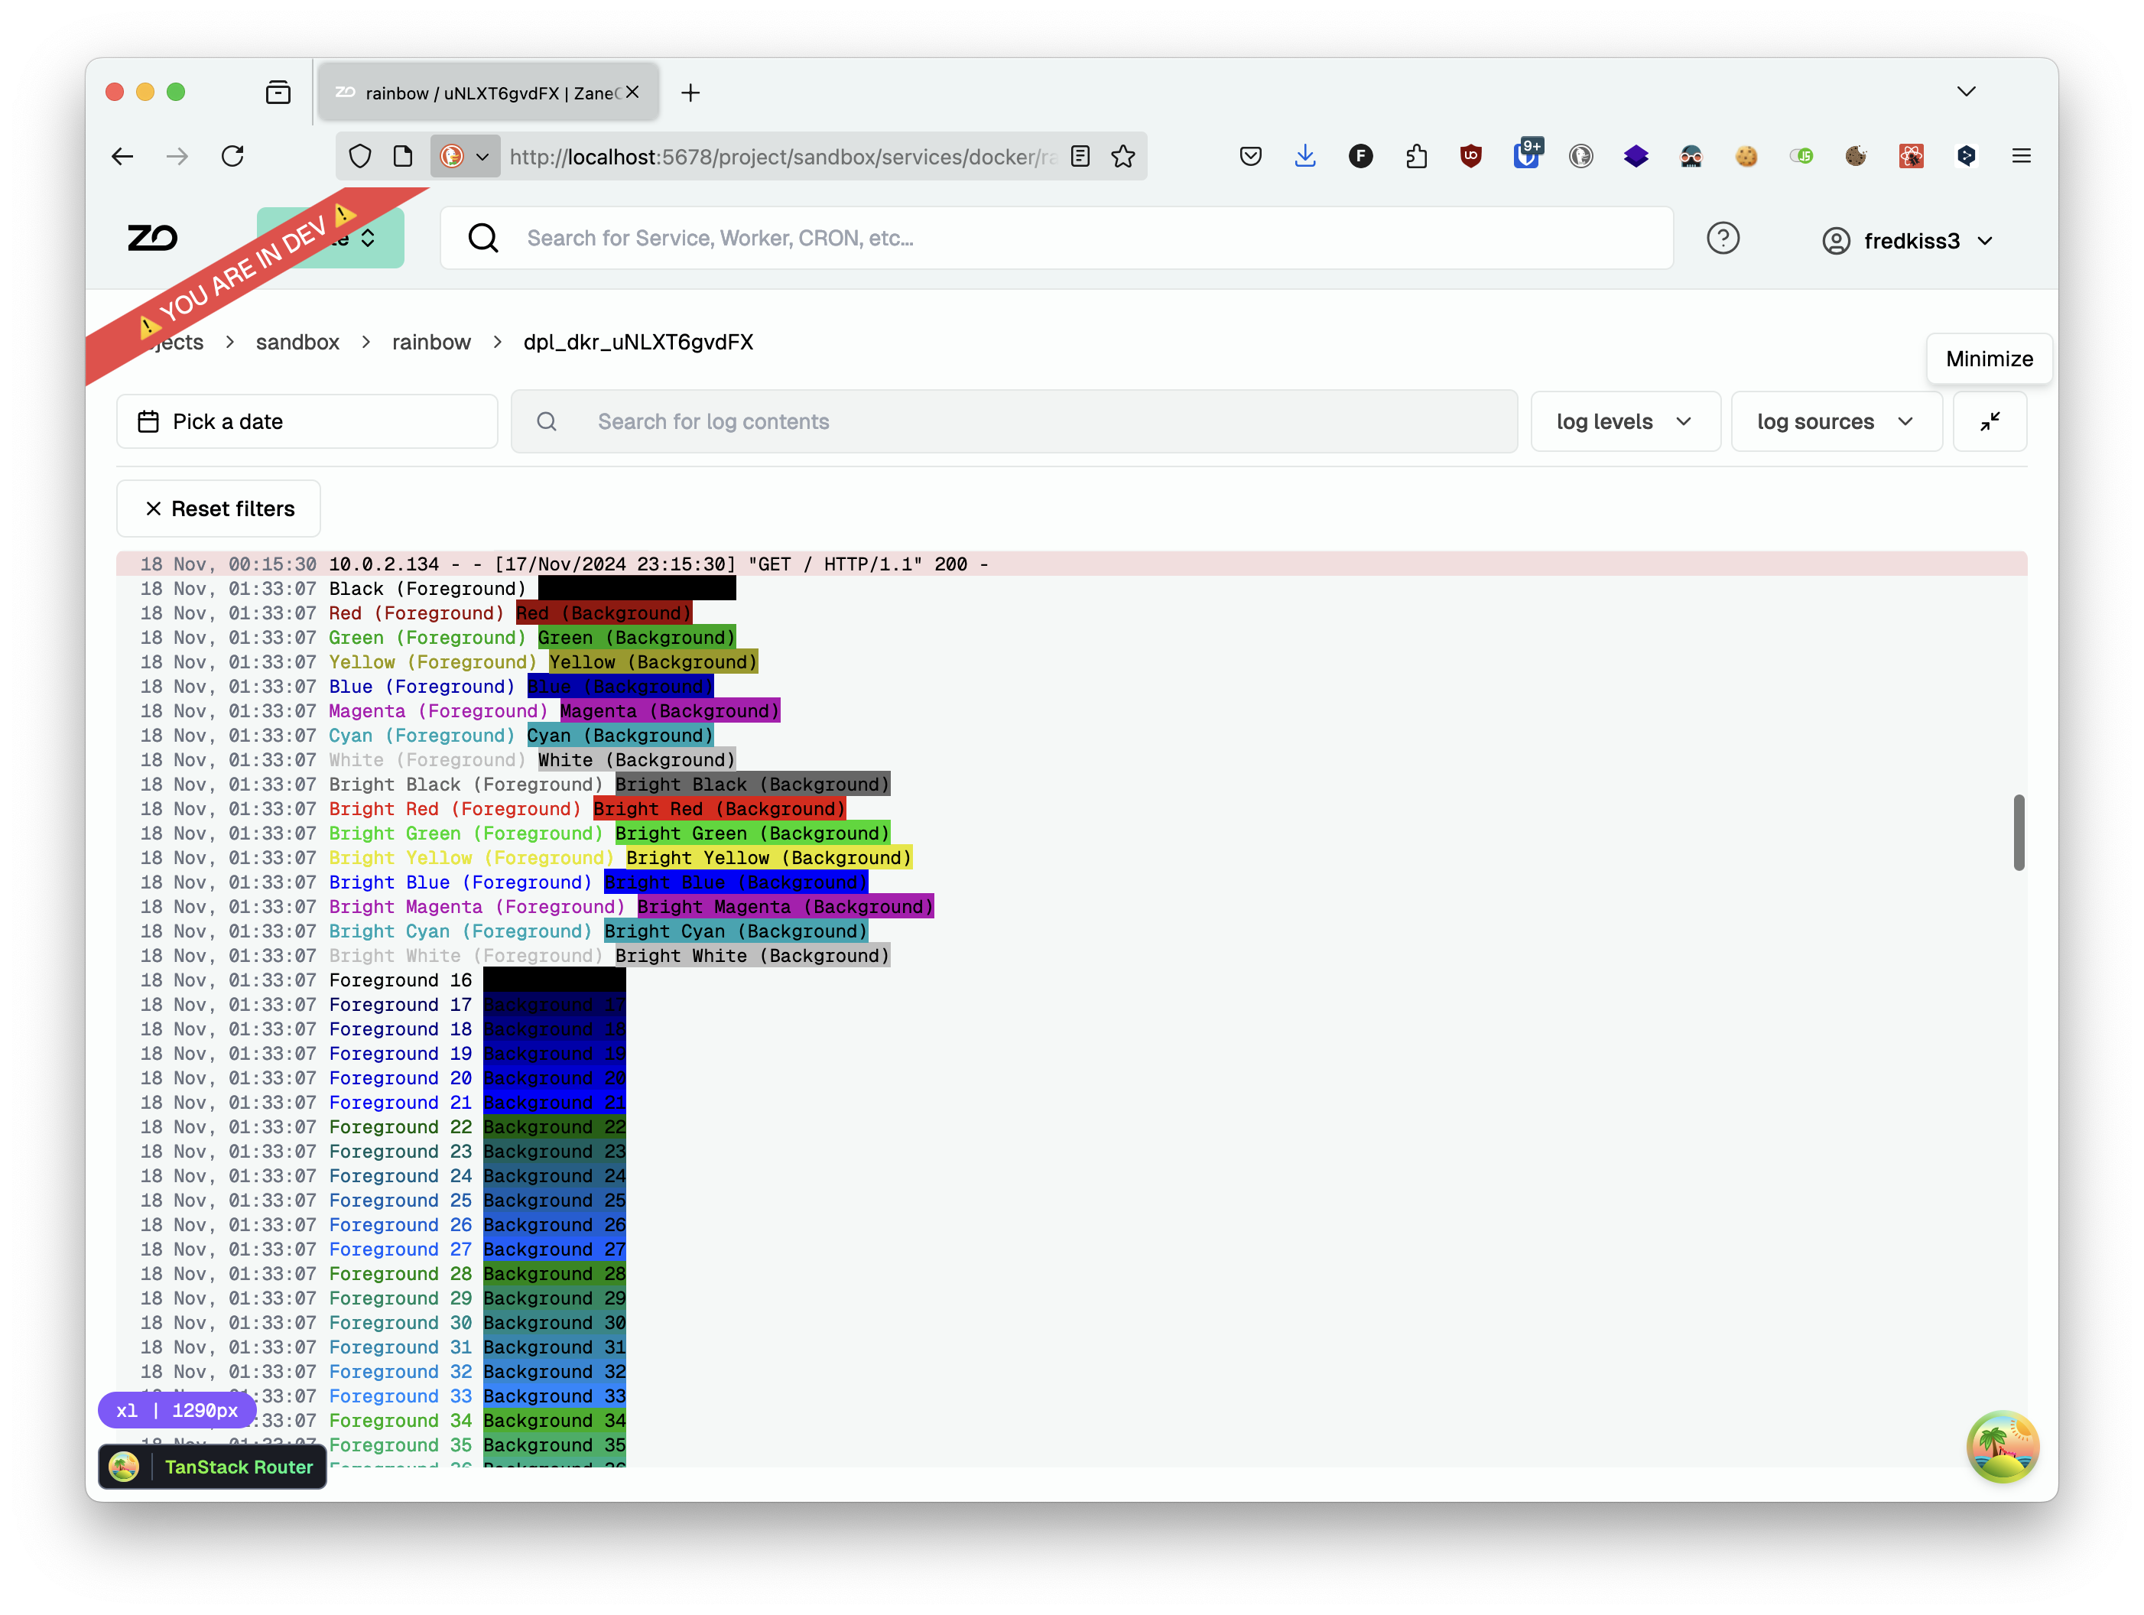
Task: Open the black F circle extension
Action: (x=1361, y=156)
